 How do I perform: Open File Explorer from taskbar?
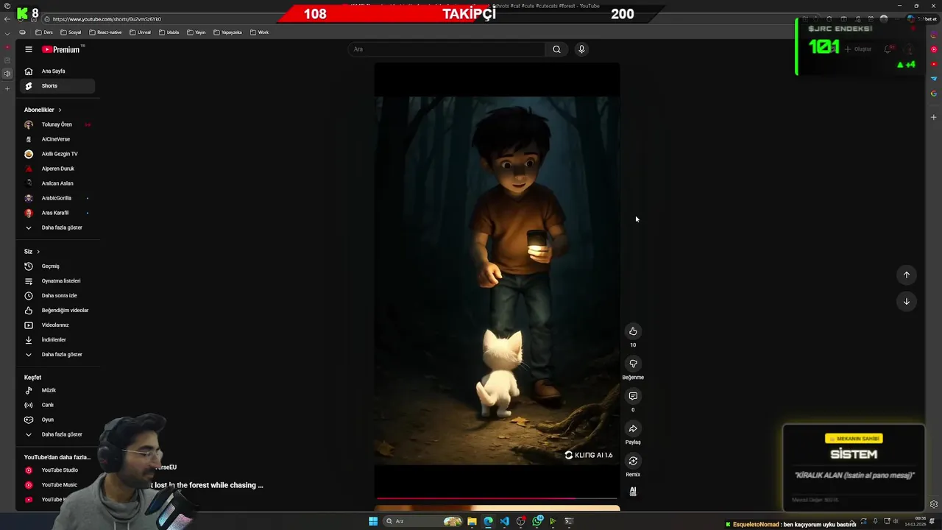point(472,521)
